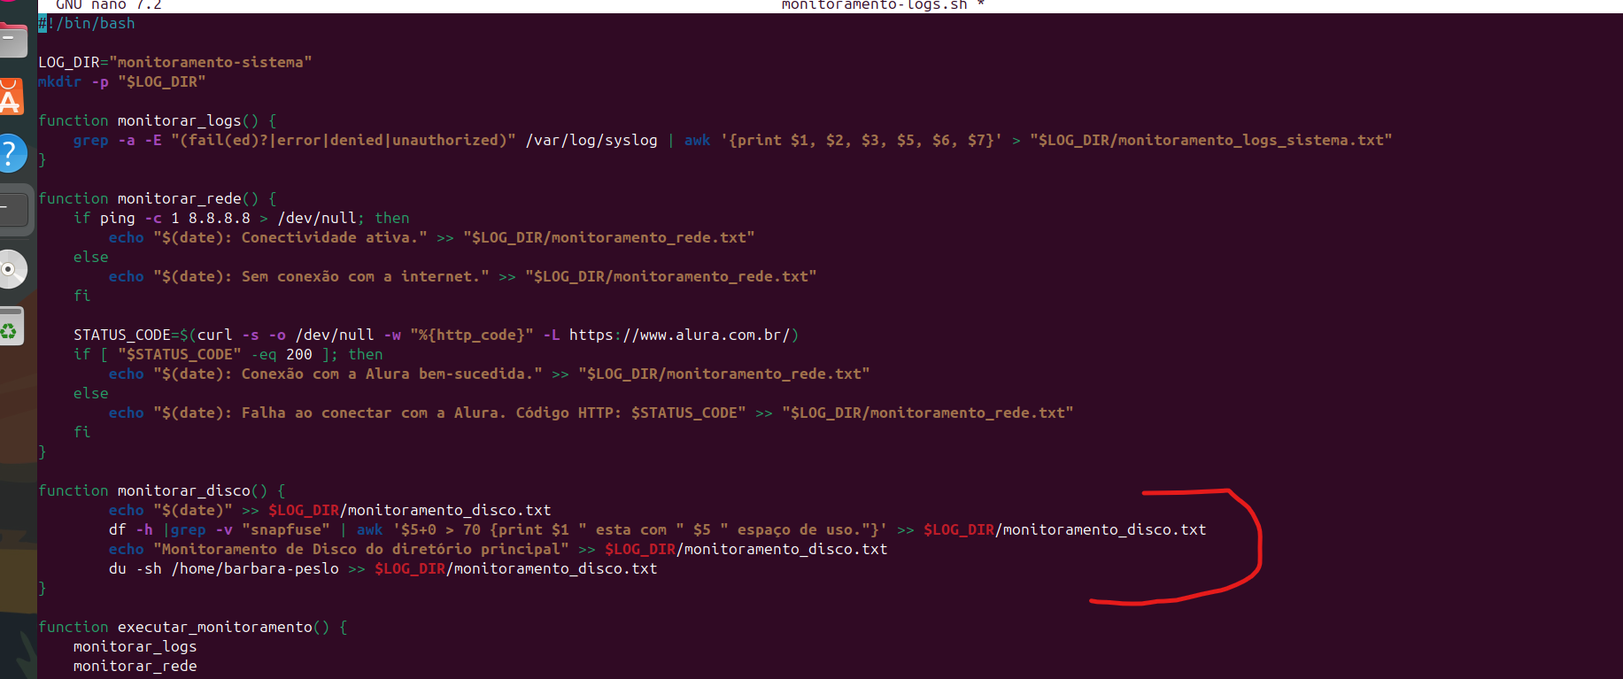Viewport: 1623px width, 679px height.
Task: Open the Trash from the dock
Action: 11,326
